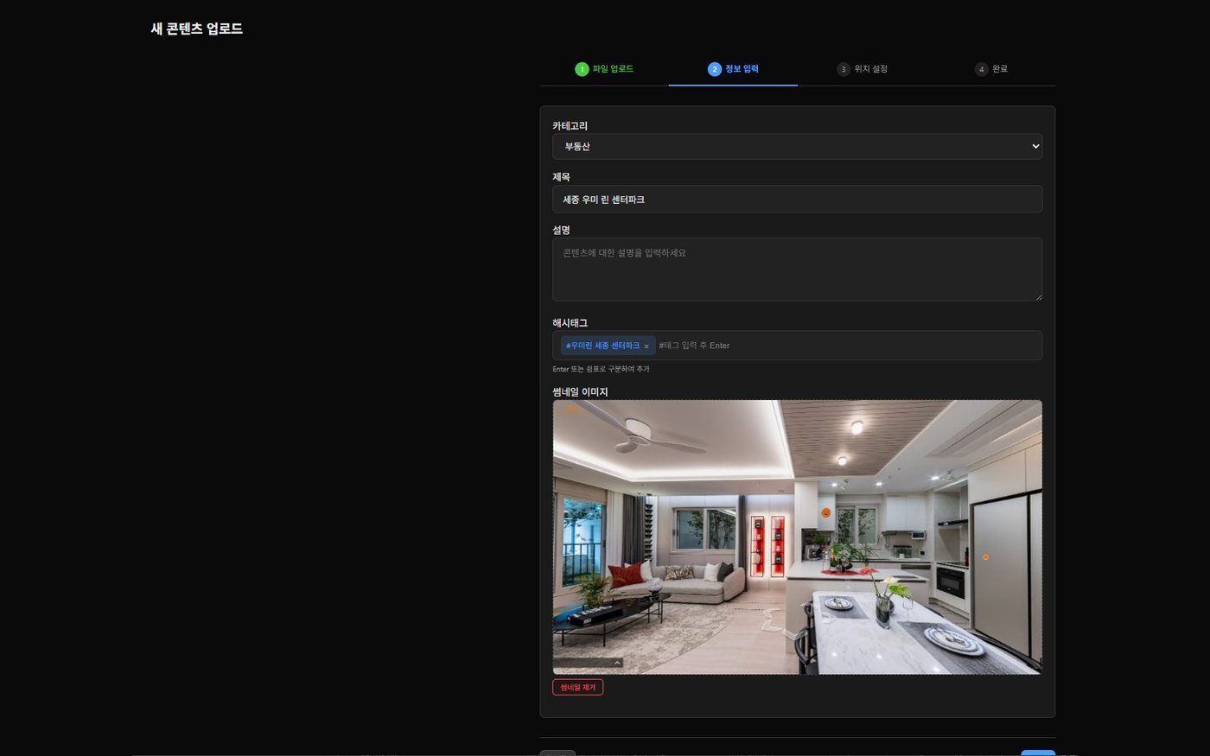Go to the 파일 업로드 step tab
The height and width of the screenshot is (756, 1210).
pos(604,69)
